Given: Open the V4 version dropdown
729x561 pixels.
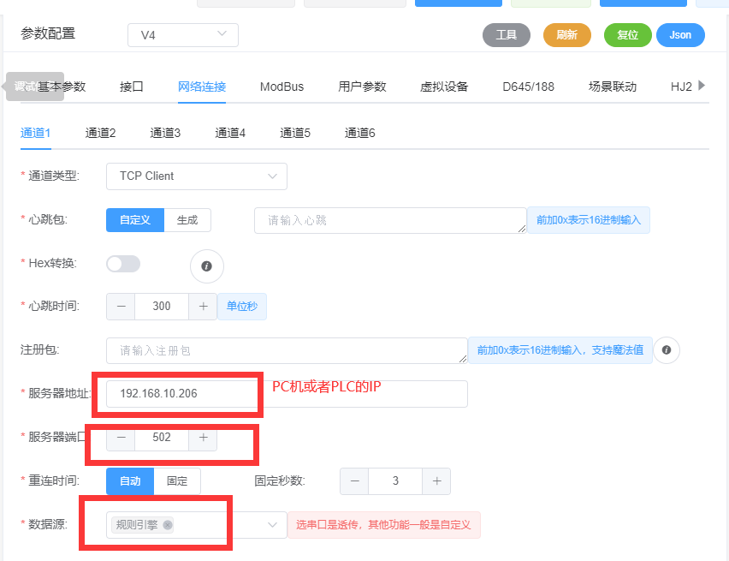Looking at the screenshot, I should click(x=183, y=35).
